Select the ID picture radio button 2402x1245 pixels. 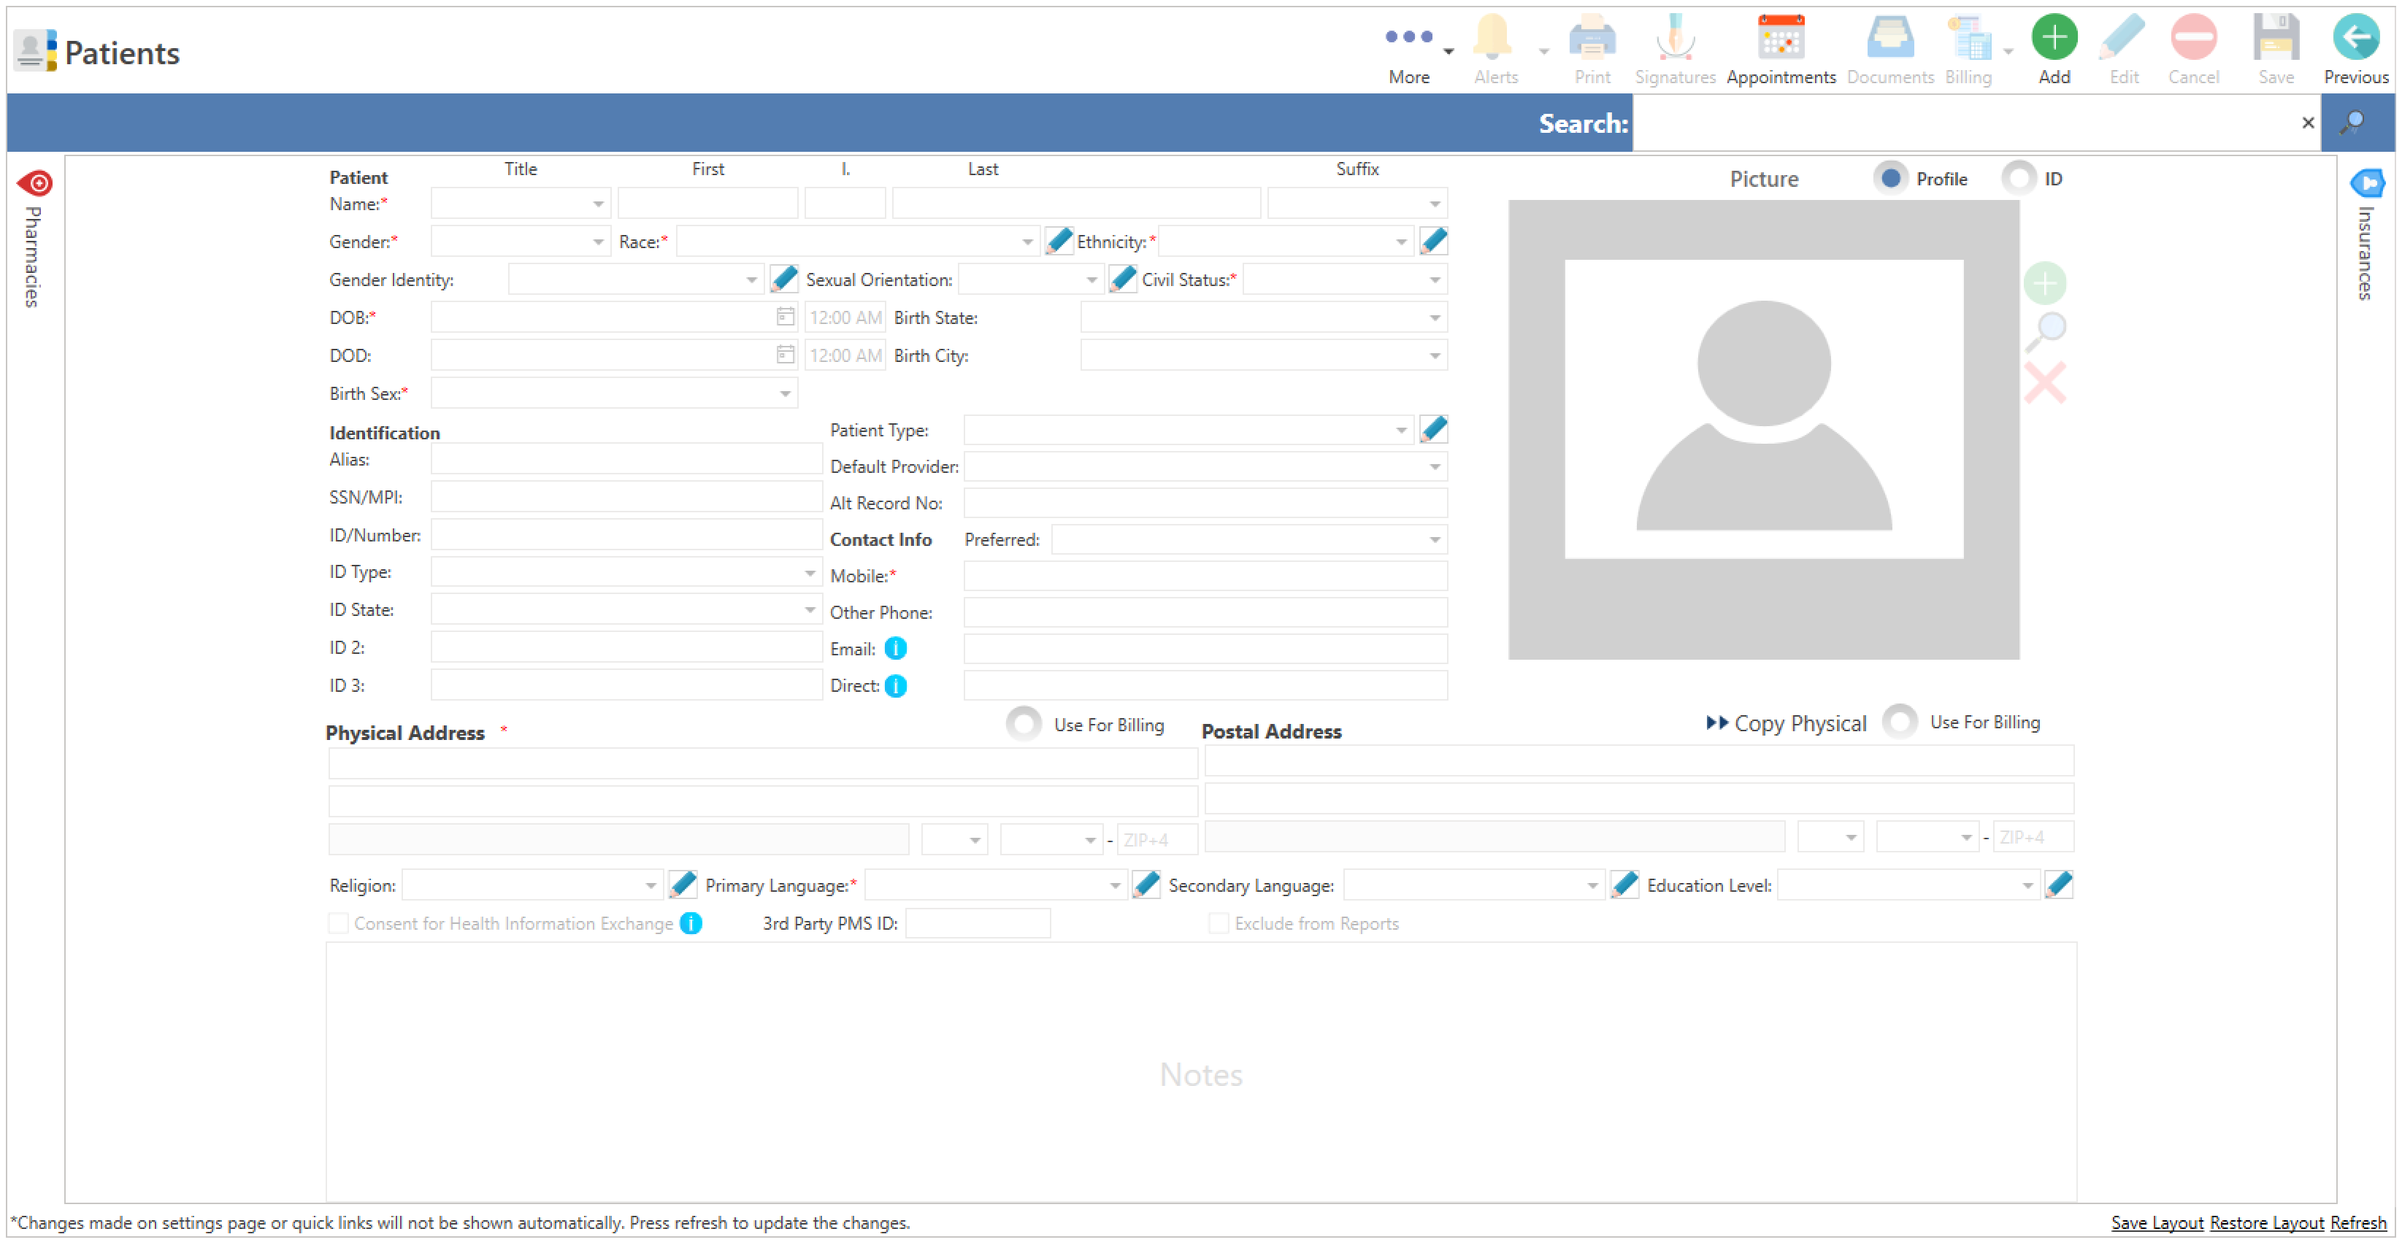2019,178
